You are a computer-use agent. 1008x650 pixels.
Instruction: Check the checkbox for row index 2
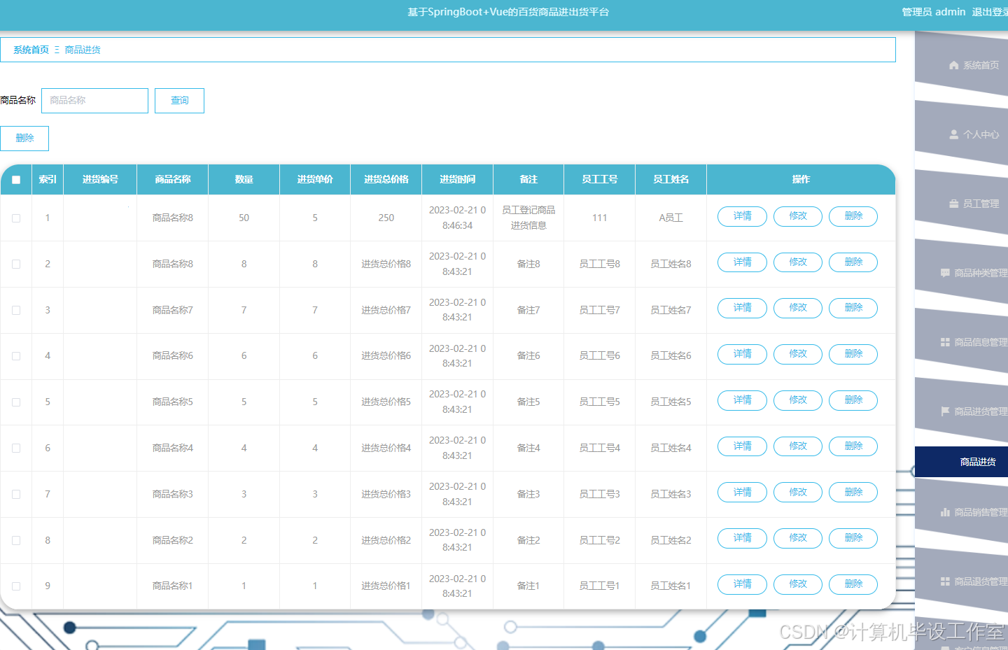(16, 264)
